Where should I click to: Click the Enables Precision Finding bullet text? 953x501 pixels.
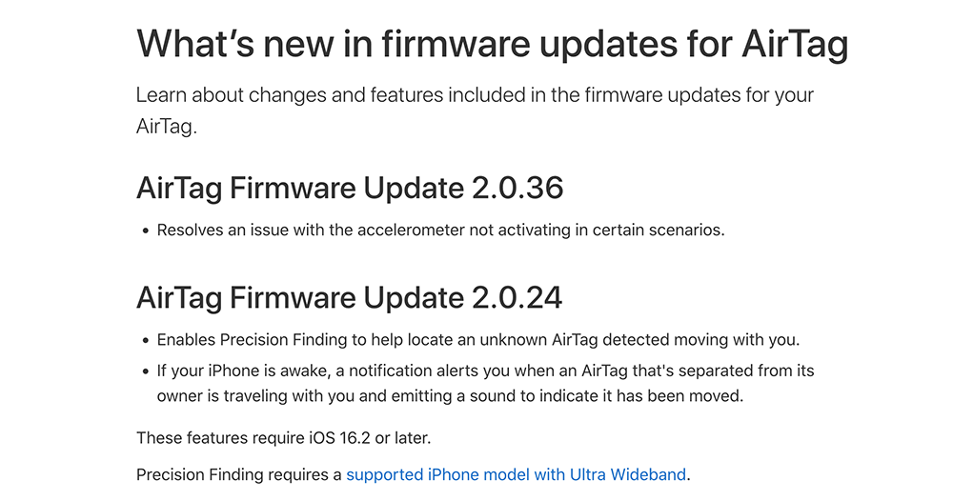(478, 339)
